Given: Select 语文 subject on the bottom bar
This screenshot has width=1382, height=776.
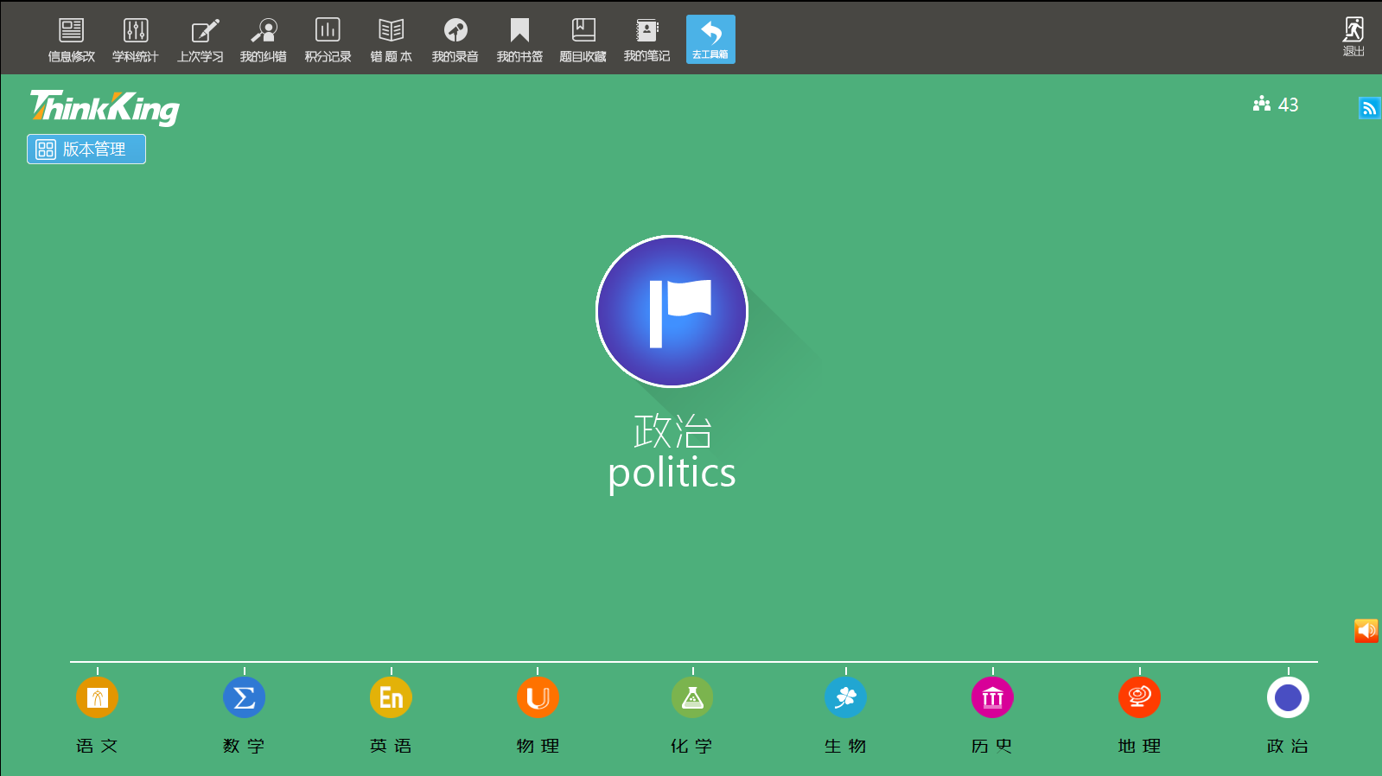Looking at the screenshot, I should (x=97, y=697).
